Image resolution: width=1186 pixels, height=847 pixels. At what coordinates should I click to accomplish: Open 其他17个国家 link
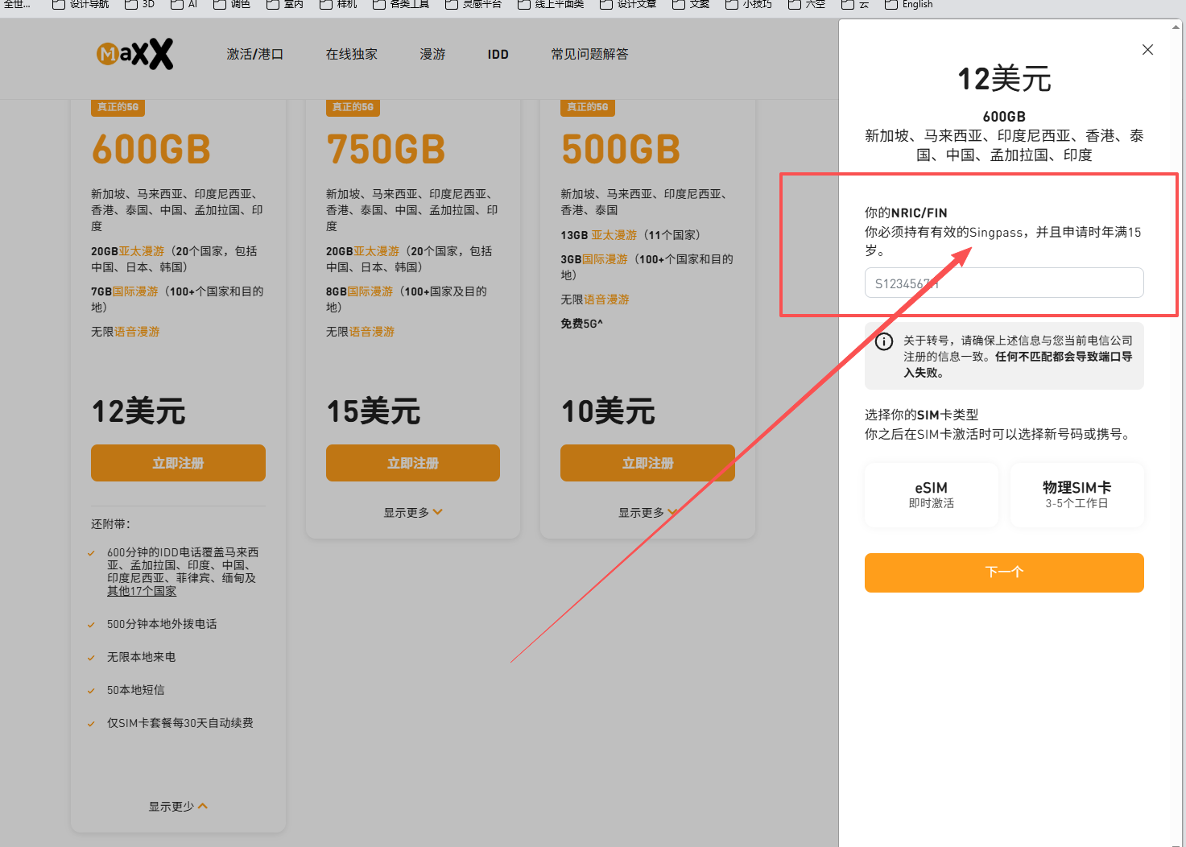pyautogui.click(x=142, y=591)
